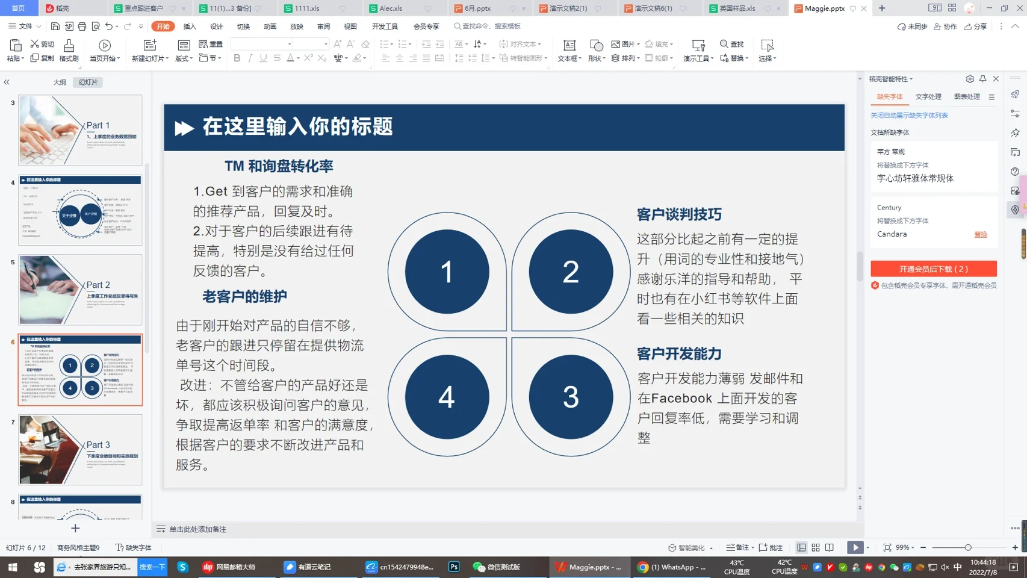Click the Select (选择) cursor icon
Screen dimensions: 1027x578
(x=767, y=46)
